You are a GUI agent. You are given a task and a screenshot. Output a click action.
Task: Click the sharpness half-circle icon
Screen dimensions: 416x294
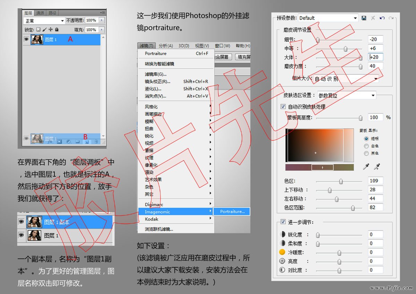click(x=282, y=235)
